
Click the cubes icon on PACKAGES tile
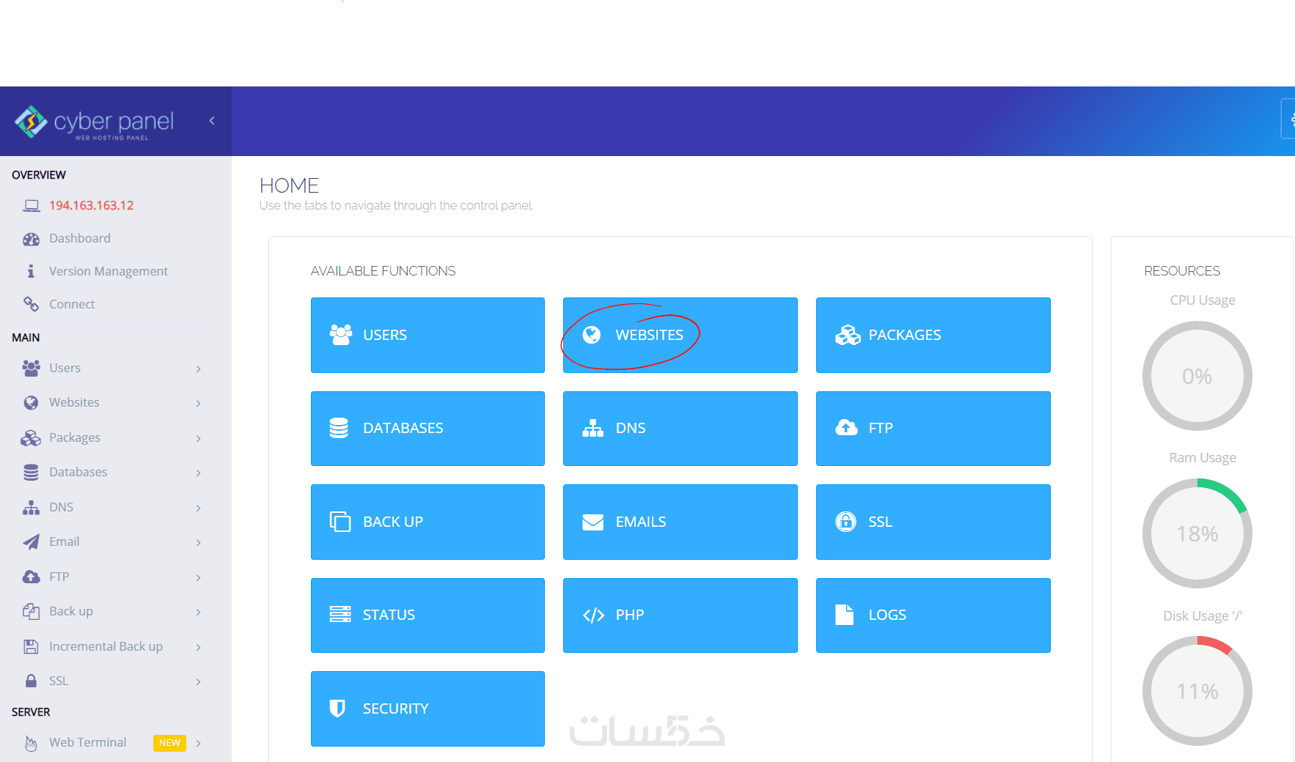(848, 335)
